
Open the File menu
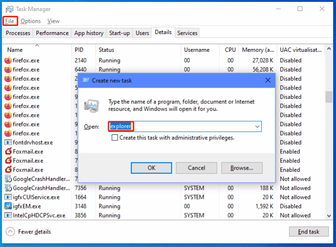tap(10, 21)
